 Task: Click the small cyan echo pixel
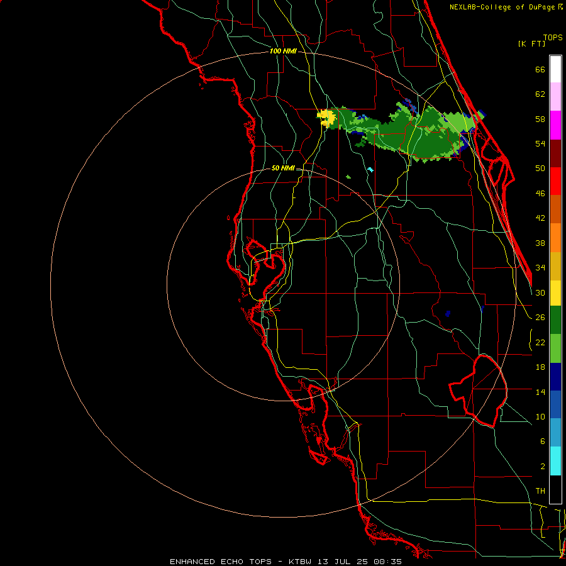coord(370,169)
